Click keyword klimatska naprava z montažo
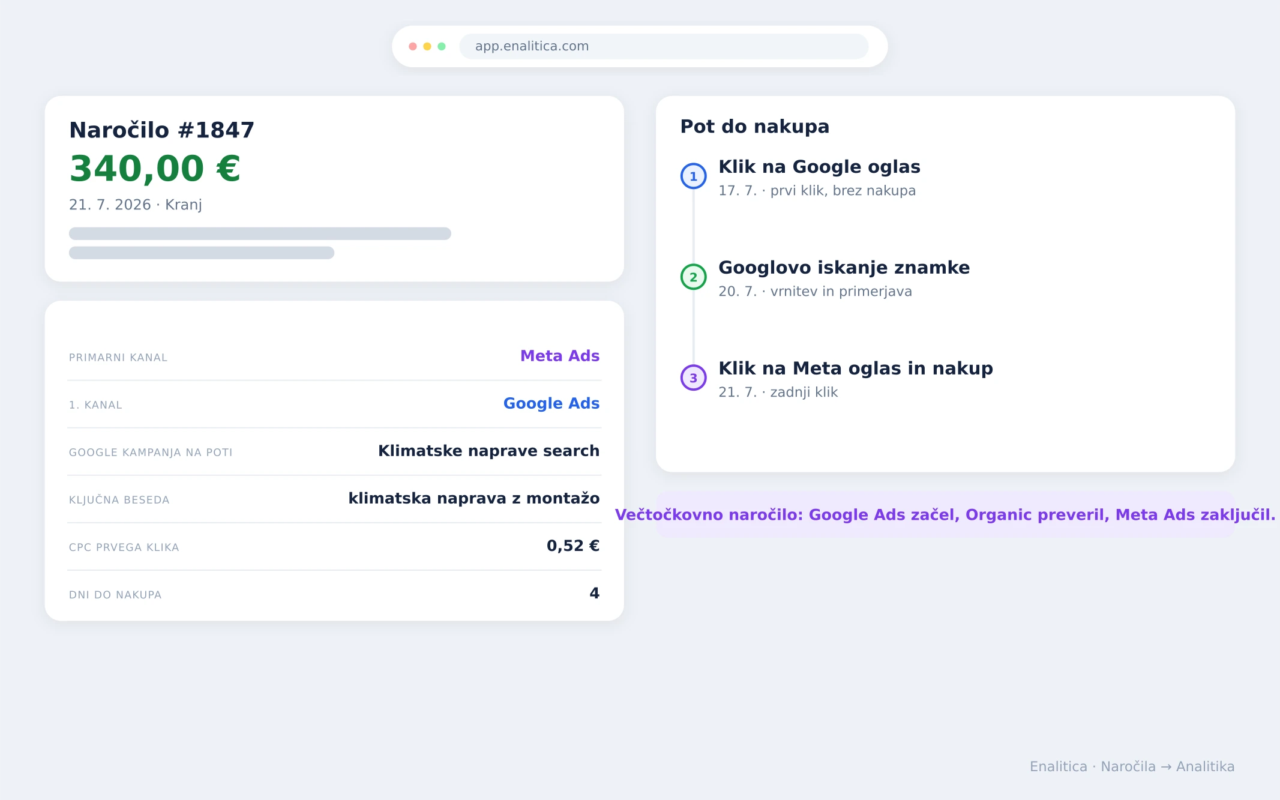The image size is (1280, 800). point(474,498)
